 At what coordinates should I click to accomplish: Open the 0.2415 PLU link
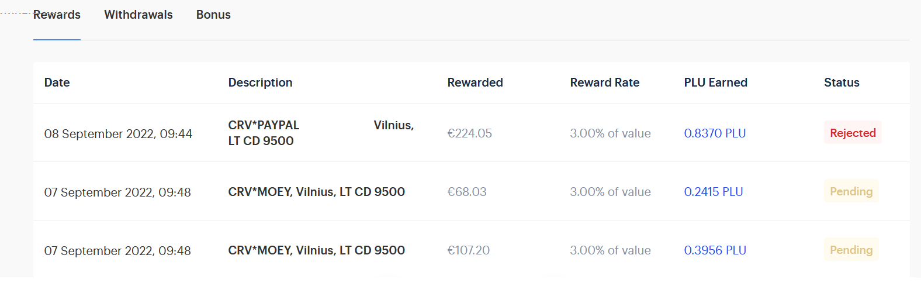(714, 192)
